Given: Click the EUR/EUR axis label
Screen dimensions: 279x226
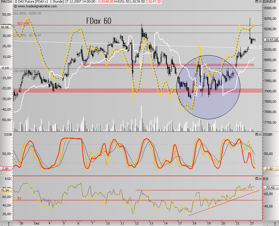Looking at the screenshot, I should coord(270,1).
